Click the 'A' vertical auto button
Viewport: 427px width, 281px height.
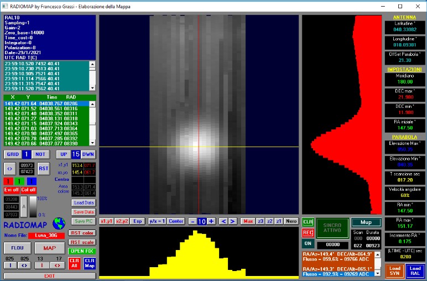click(24, 207)
